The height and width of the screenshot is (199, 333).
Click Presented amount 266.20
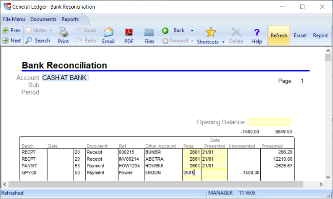285,152
